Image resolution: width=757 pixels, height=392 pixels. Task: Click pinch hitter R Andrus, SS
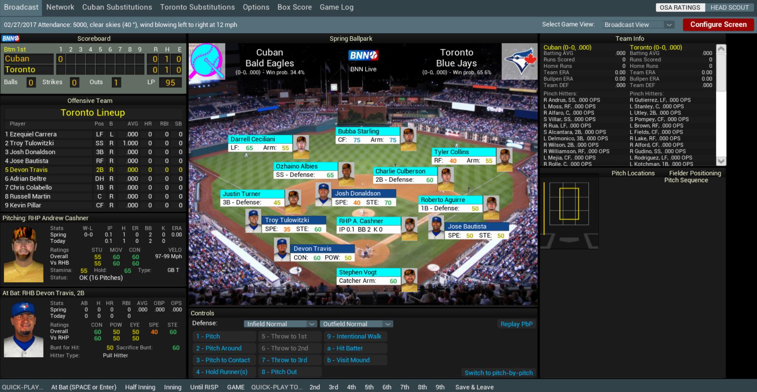coord(572,100)
